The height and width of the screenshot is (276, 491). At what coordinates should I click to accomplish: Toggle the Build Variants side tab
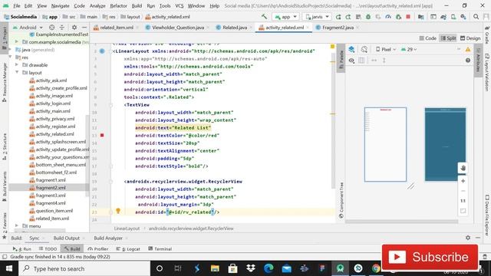5,186
